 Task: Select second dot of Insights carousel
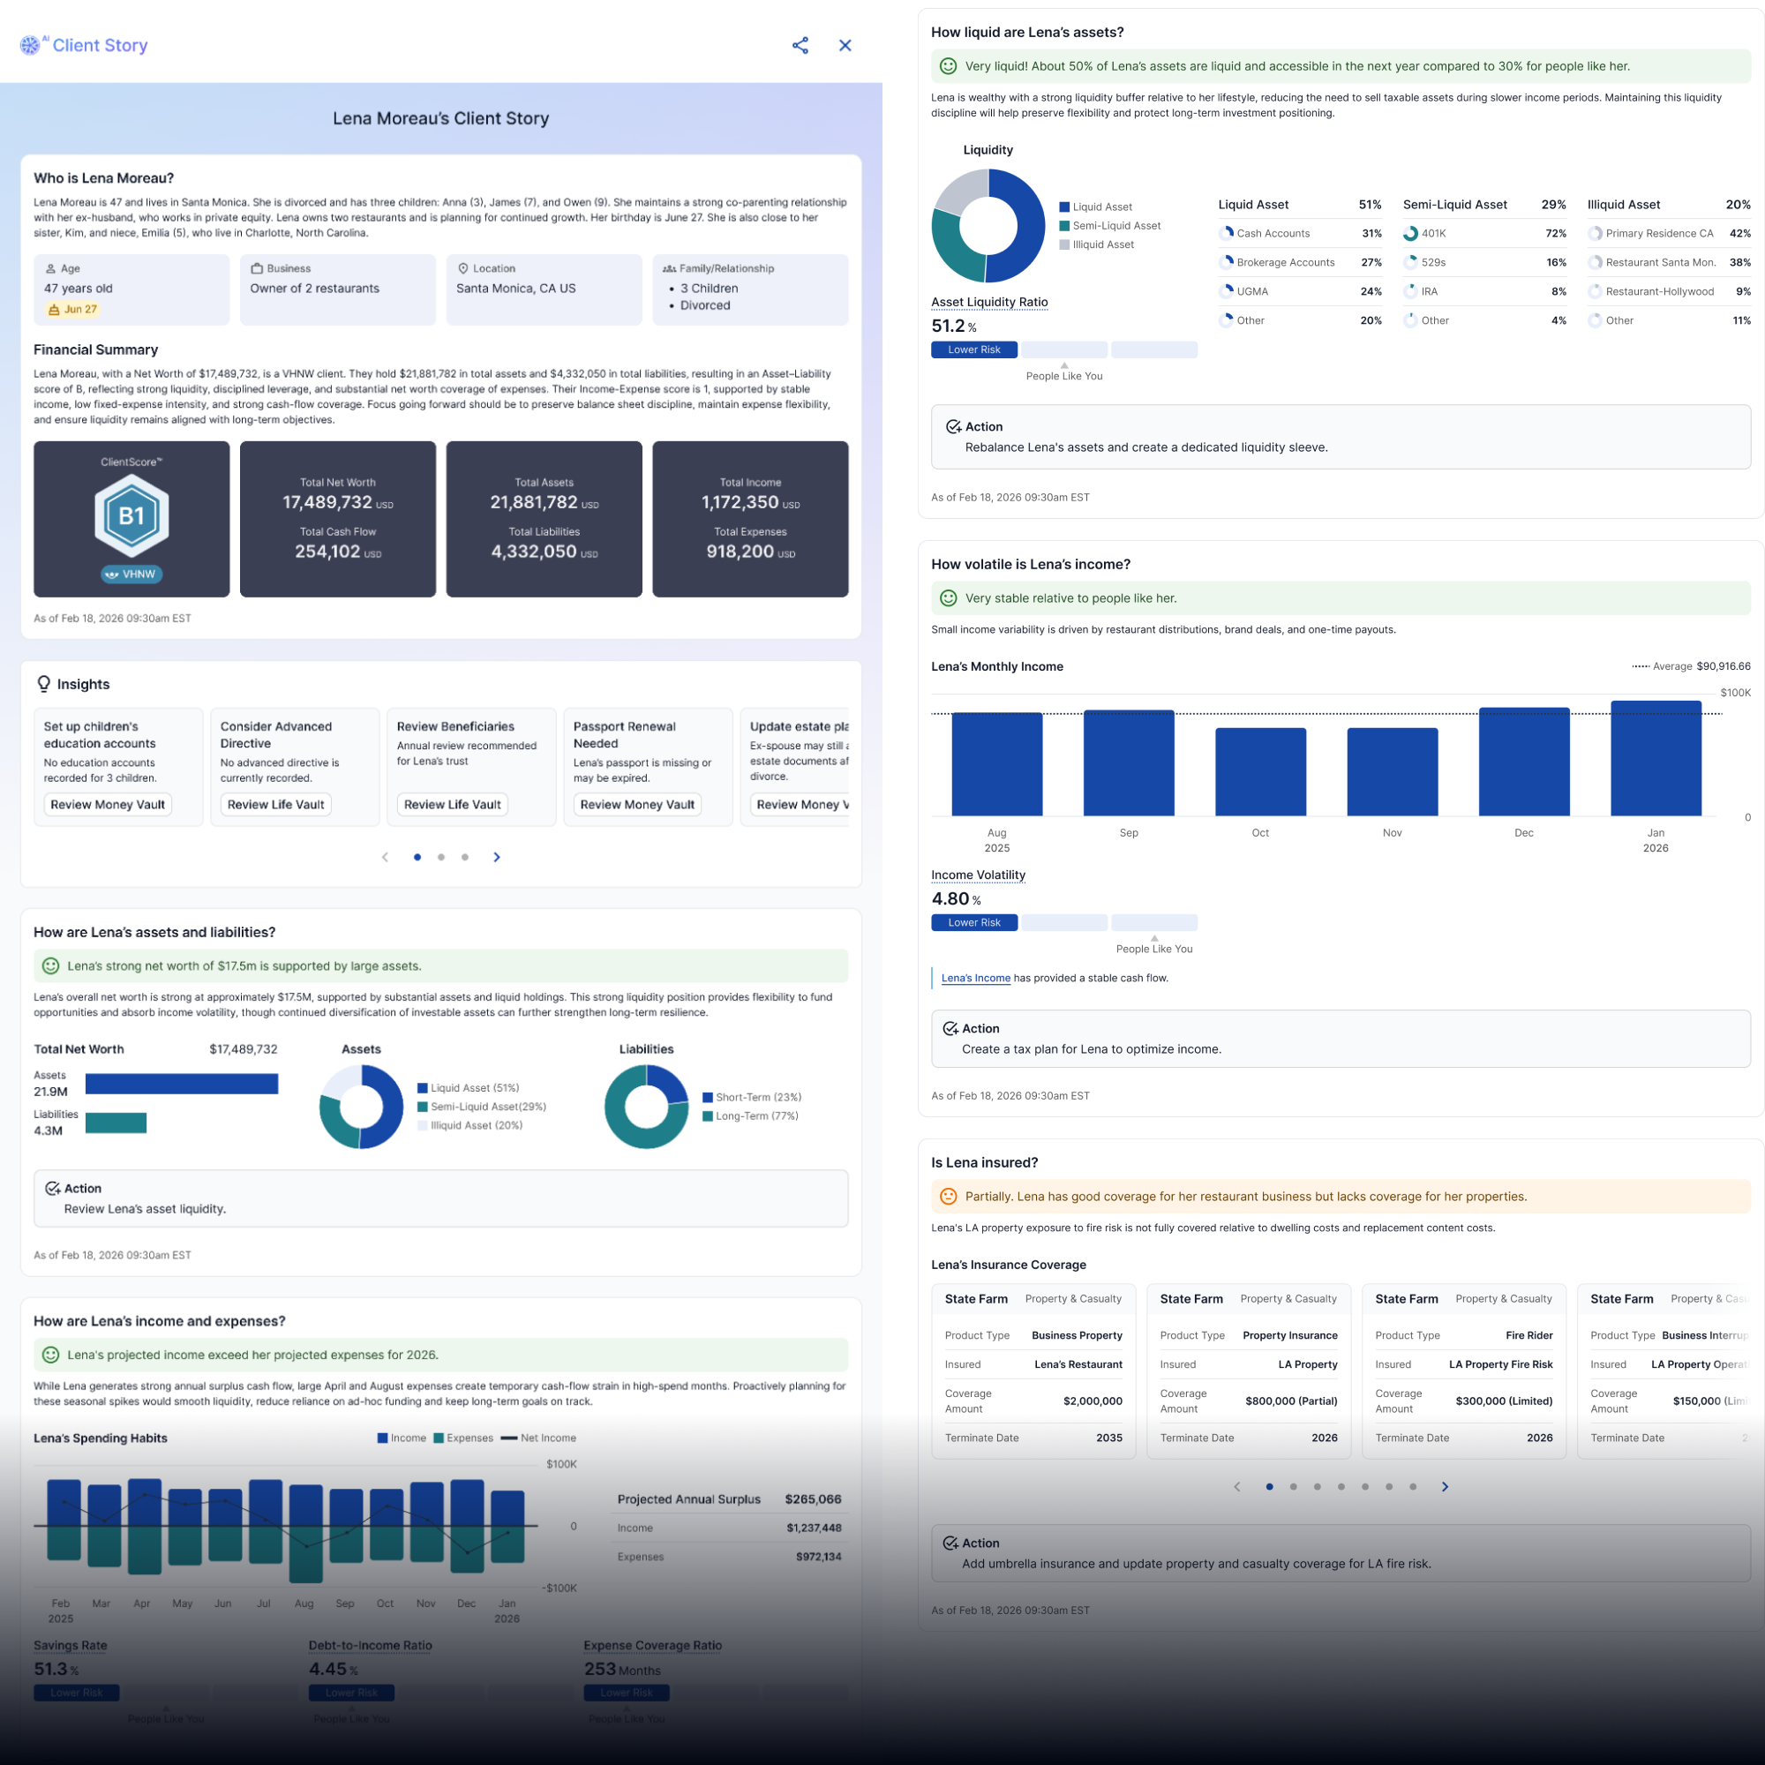click(x=441, y=857)
